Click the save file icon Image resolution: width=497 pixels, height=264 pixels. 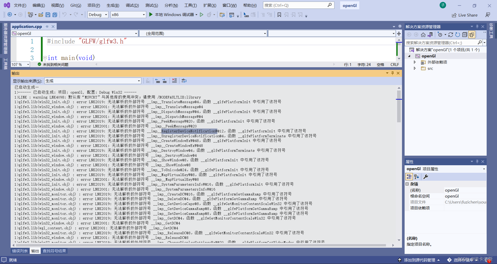(x=48, y=15)
